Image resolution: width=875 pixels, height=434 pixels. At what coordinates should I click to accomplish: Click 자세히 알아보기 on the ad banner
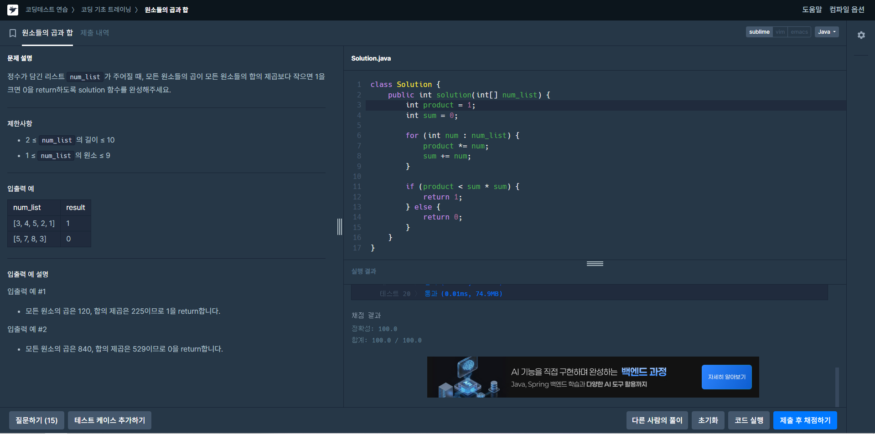tap(727, 377)
